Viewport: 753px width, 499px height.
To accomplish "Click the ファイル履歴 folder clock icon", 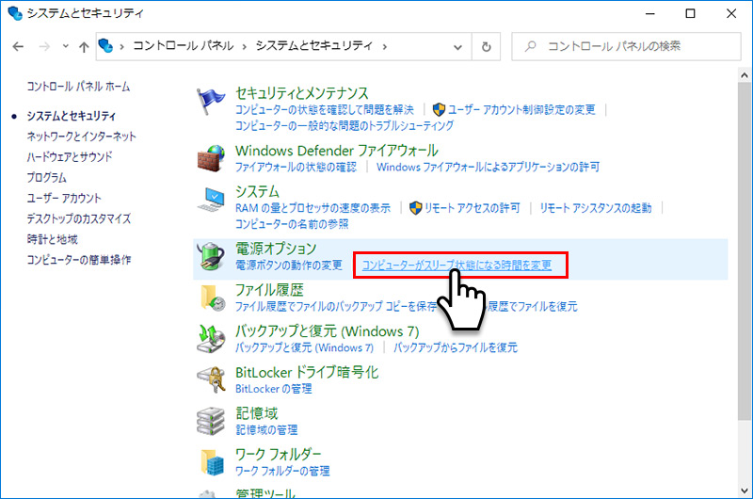I will tap(212, 298).
